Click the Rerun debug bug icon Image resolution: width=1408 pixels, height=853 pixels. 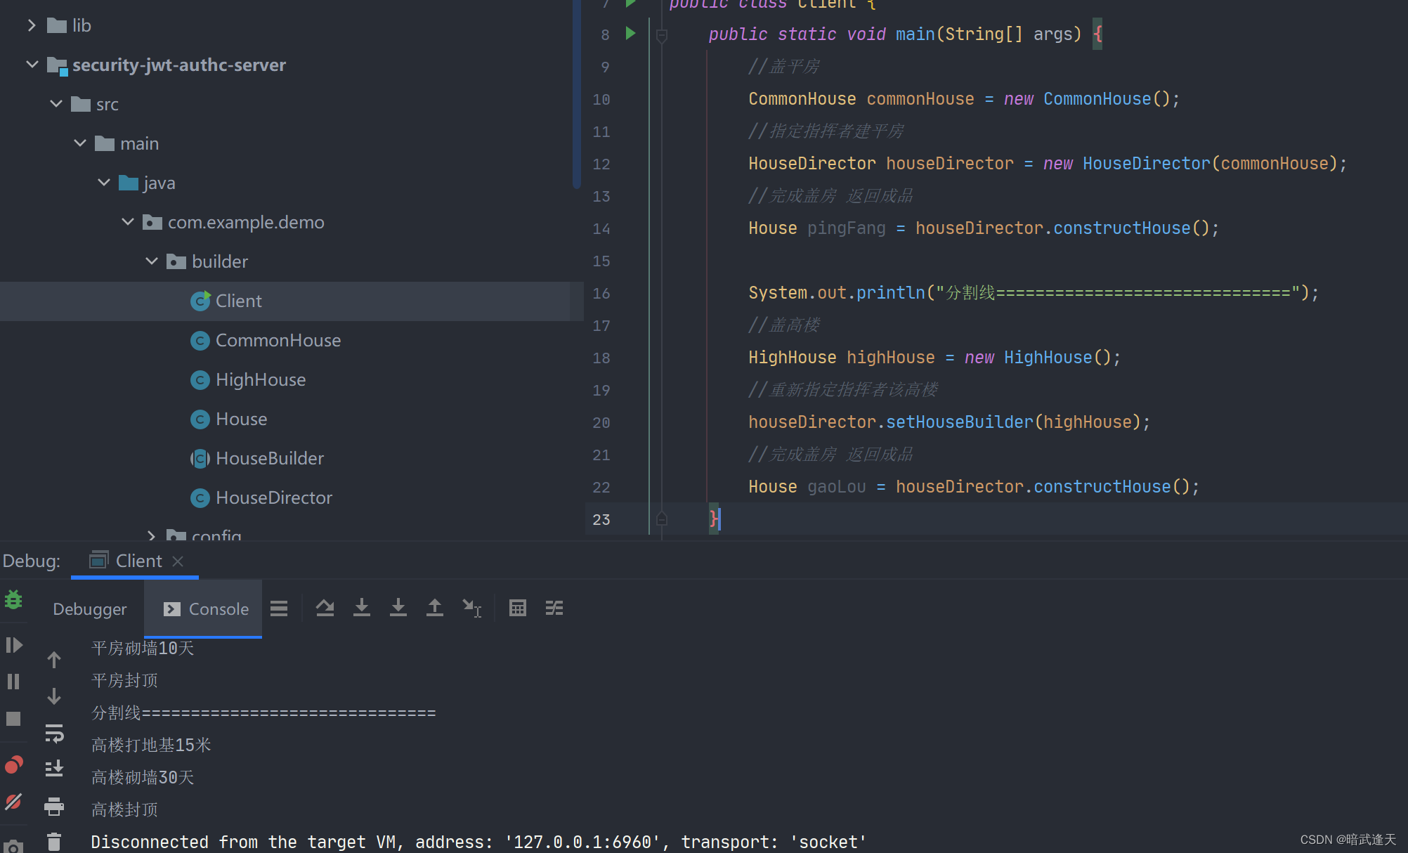pyautogui.click(x=13, y=600)
